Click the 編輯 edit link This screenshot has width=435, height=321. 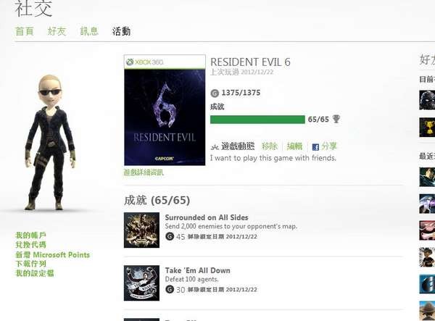(x=294, y=146)
